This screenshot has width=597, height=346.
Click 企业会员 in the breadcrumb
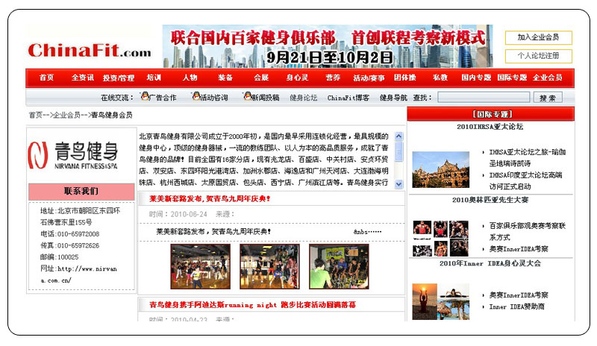[66, 115]
